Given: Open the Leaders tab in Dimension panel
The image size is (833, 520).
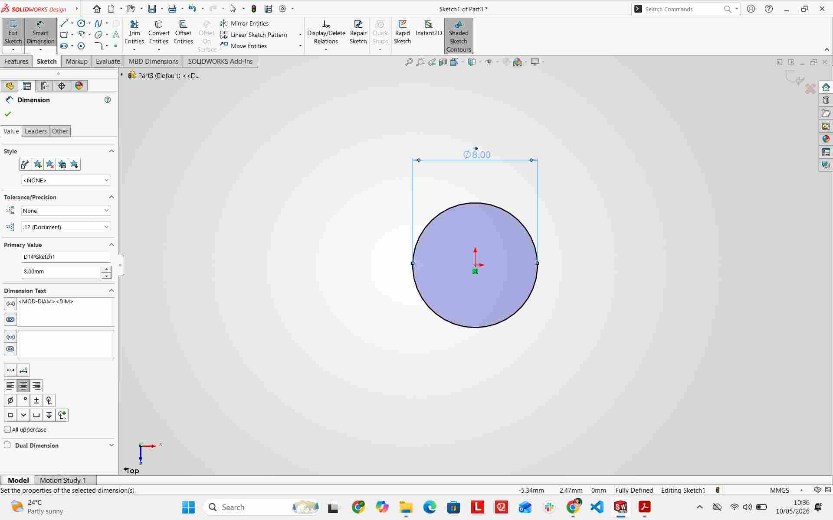Looking at the screenshot, I should (x=36, y=131).
